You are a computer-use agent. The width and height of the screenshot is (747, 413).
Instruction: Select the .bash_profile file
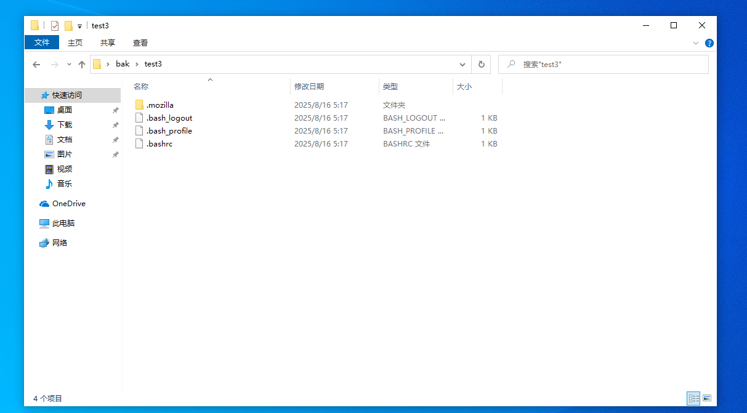[x=169, y=131]
